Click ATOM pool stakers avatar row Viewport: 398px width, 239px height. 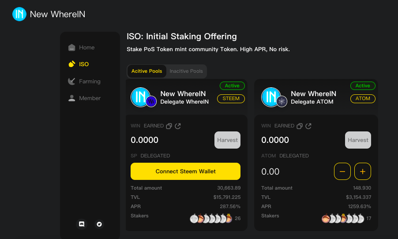point(343,218)
